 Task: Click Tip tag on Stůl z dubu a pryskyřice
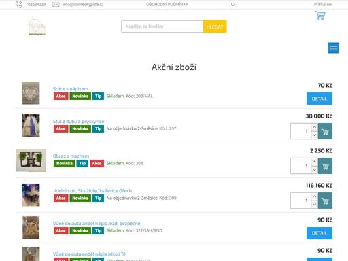click(x=98, y=128)
